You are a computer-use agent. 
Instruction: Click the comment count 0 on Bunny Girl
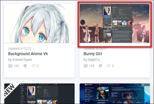coord(113,66)
